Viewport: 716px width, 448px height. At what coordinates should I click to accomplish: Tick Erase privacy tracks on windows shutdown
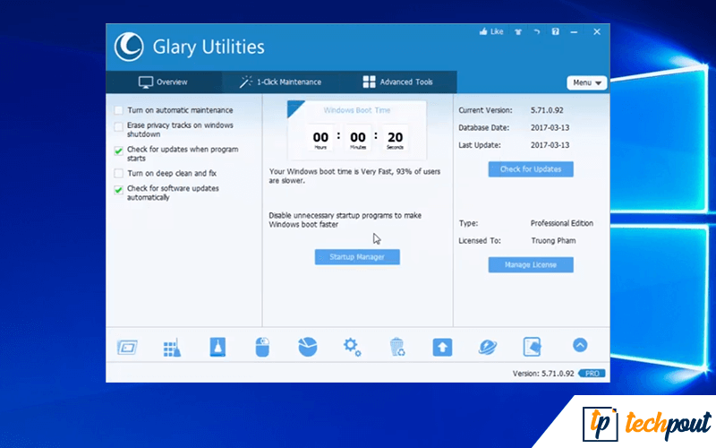pos(119,127)
